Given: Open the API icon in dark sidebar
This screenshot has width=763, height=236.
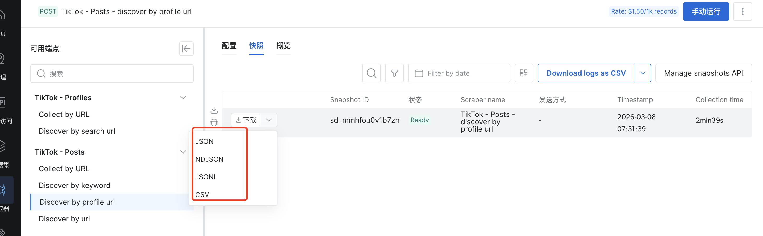Looking at the screenshot, I should coord(2,102).
